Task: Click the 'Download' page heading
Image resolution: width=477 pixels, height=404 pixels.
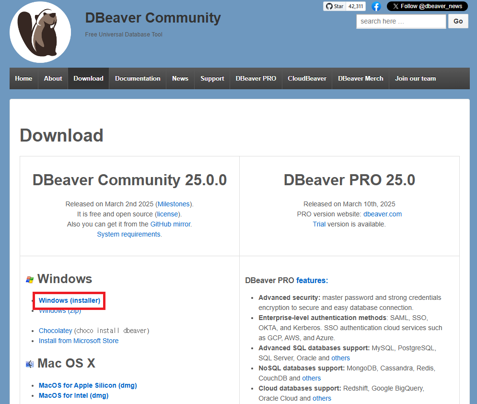Action: 61,135
